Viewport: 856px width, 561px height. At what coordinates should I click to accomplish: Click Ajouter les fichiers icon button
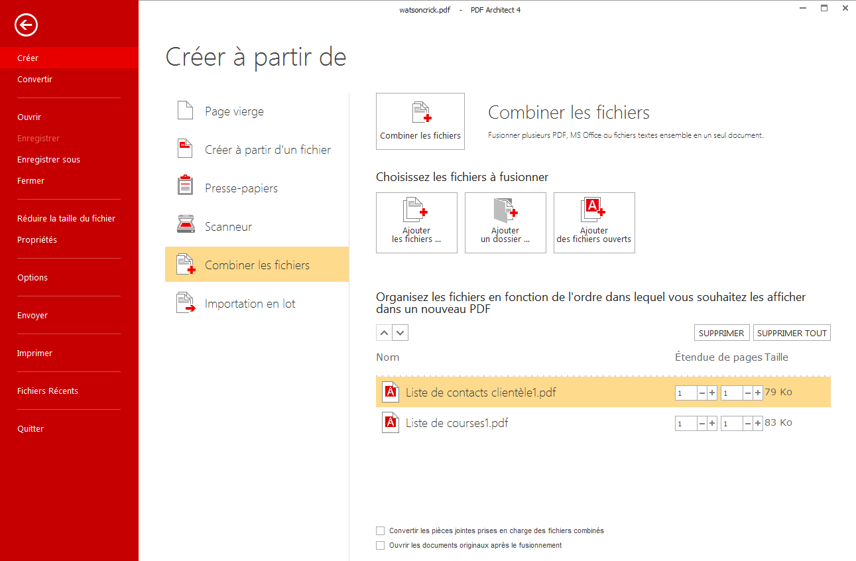click(x=416, y=223)
